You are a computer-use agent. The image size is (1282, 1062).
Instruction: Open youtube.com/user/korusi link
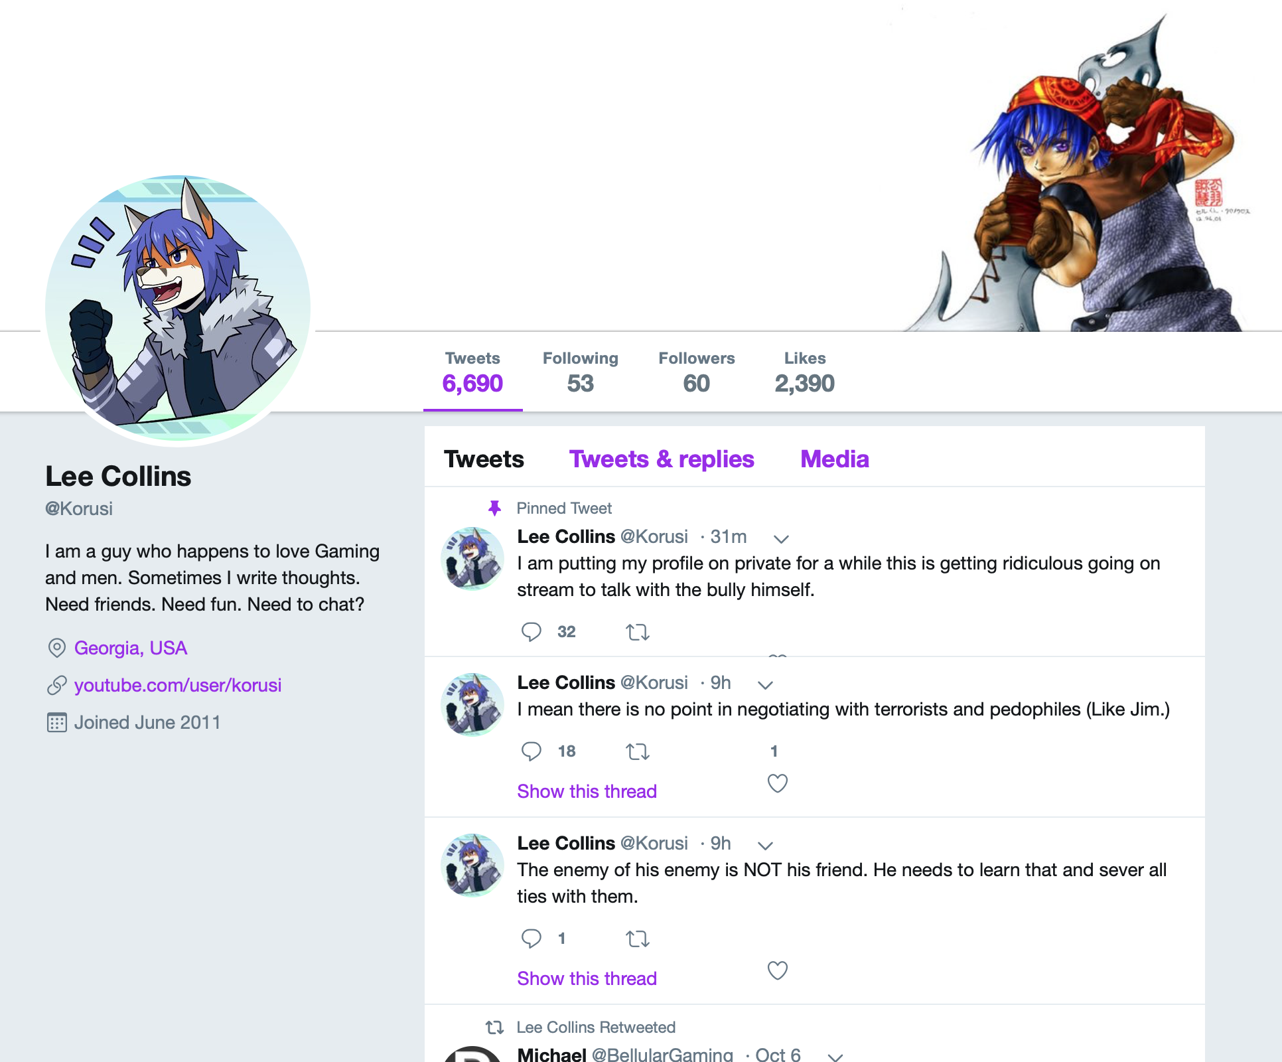(x=178, y=685)
